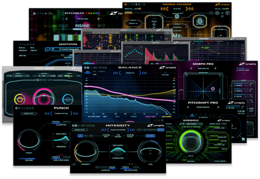Viewport: 260px width, 179px height.
Task: Toggle PITCH module power in Orange Vocoder
Action: click(195, 16)
